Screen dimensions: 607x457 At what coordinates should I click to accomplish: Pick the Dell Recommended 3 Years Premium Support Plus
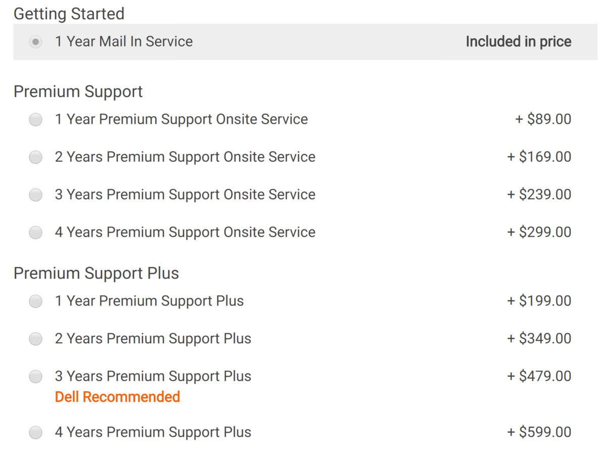tap(35, 376)
